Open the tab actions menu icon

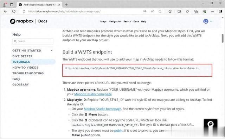pos(12,5)
